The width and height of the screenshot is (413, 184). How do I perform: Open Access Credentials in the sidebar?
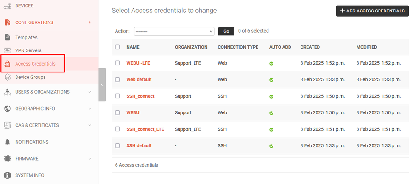pyautogui.click(x=35, y=64)
